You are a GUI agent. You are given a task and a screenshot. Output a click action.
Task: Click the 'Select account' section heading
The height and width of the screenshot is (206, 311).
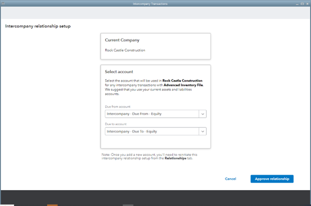[119, 72]
